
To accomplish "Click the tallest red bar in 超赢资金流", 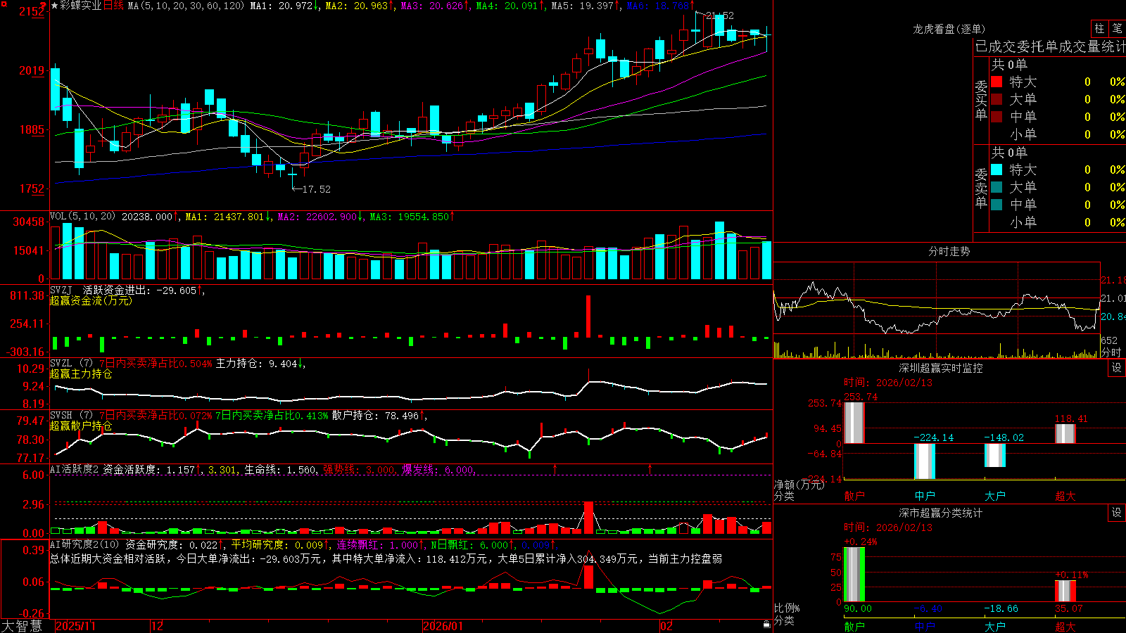I will click(588, 316).
